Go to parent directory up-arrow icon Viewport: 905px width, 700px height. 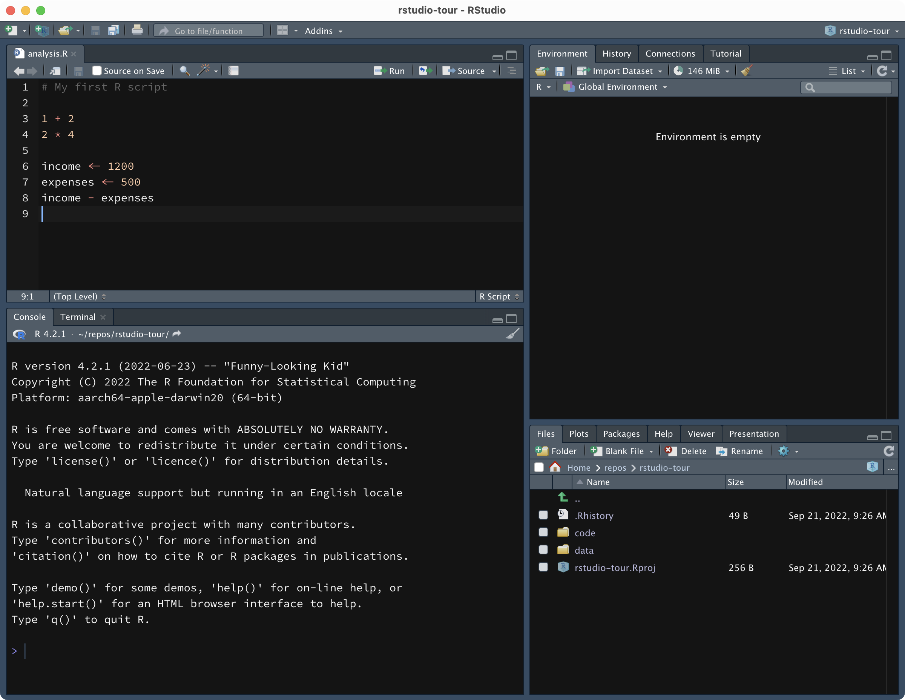[563, 497]
